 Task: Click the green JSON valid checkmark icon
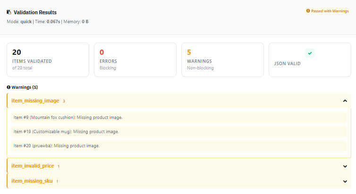tap(310, 53)
